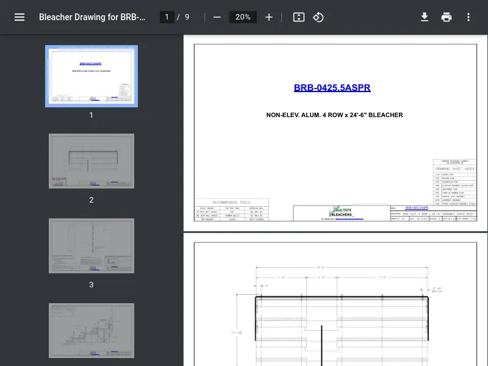
Task: Print the bleacher drawing
Action: point(447,17)
